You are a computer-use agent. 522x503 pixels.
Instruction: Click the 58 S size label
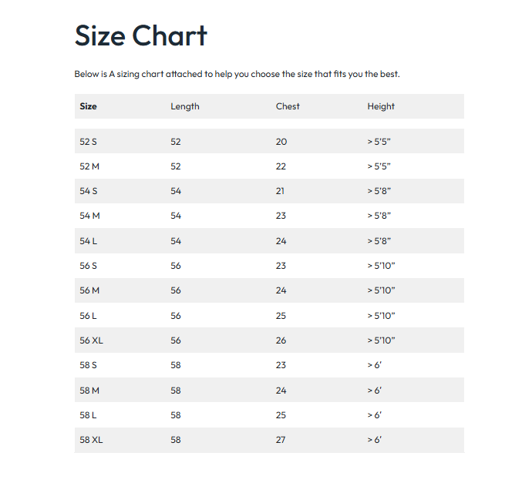click(x=89, y=365)
